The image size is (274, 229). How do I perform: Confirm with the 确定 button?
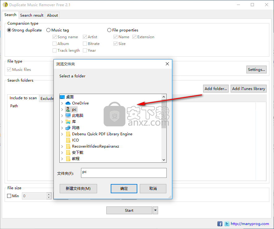pos(124,189)
